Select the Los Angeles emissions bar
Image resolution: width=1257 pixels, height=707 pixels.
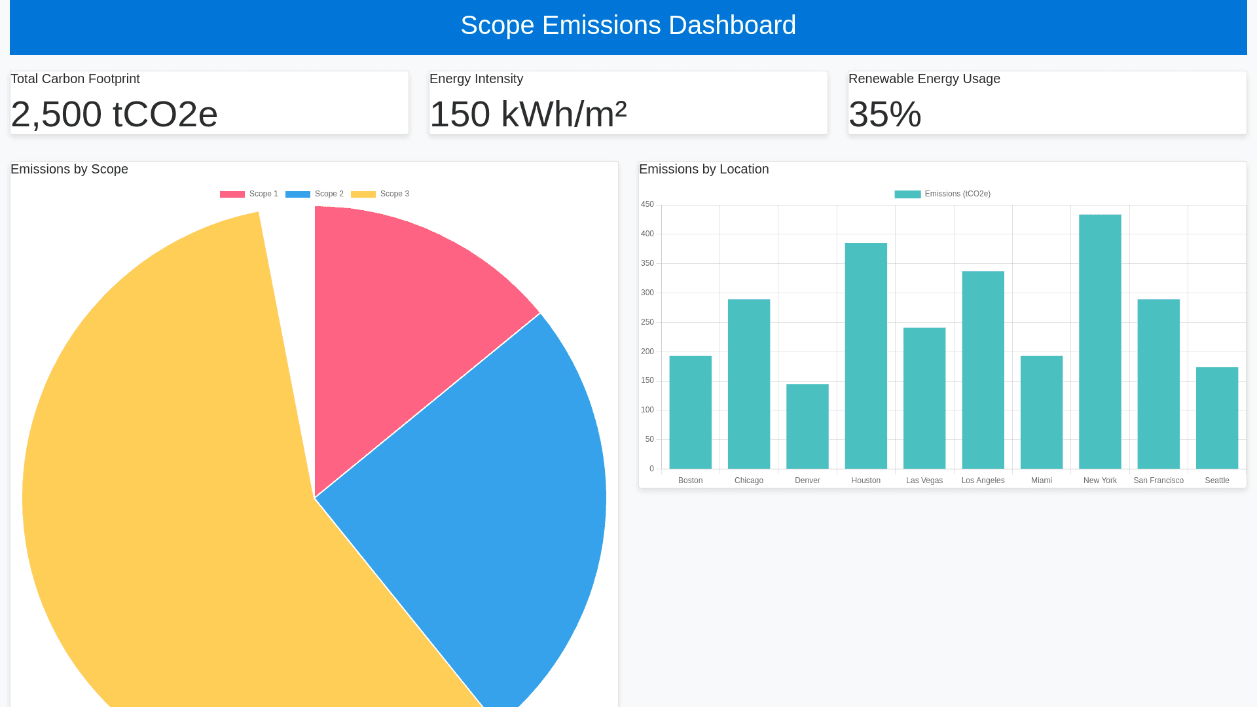pos(983,370)
